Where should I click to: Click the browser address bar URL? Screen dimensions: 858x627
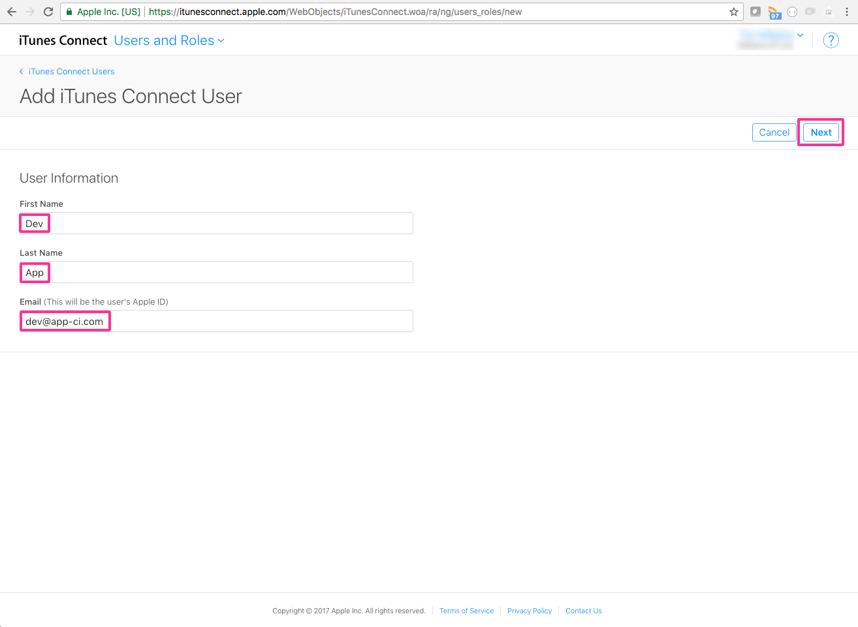tap(335, 12)
